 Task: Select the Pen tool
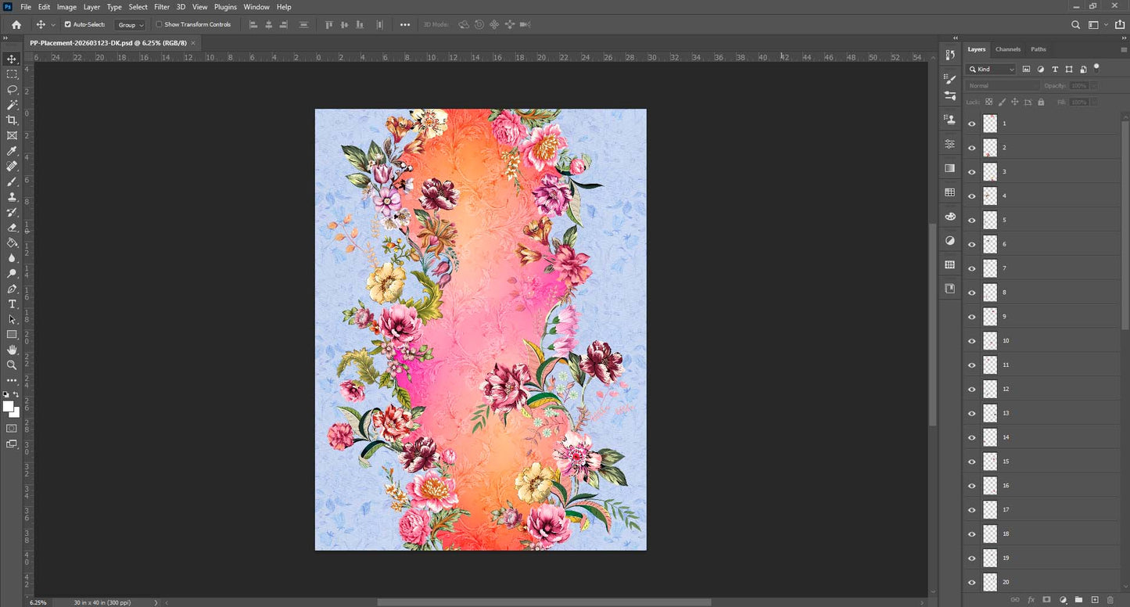[x=12, y=289]
